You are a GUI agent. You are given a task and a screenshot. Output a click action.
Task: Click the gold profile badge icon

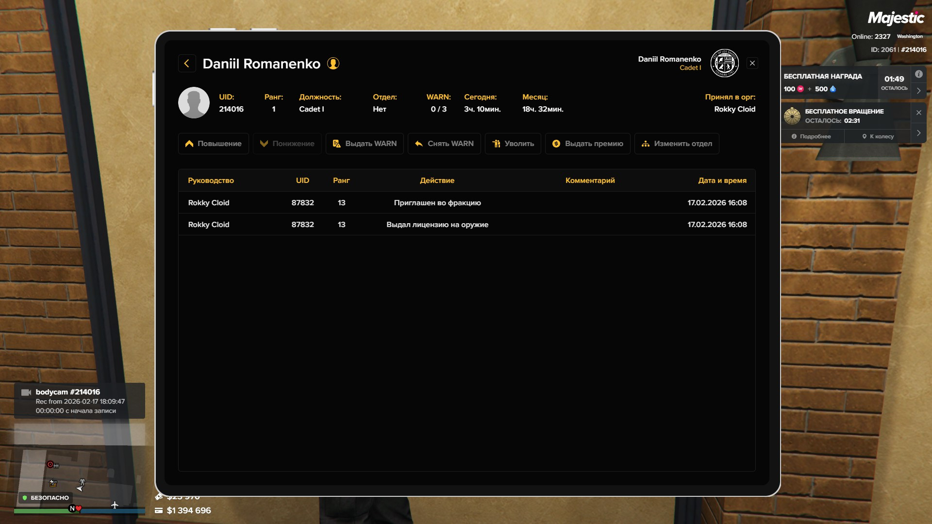pos(333,64)
